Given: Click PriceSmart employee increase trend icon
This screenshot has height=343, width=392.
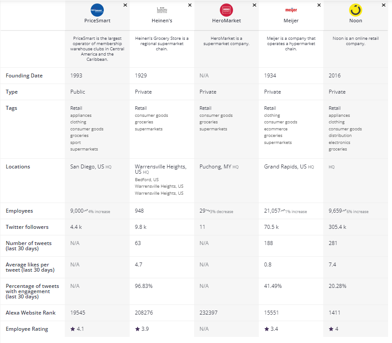Looking at the screenshot, I should (x=86, y=211).
